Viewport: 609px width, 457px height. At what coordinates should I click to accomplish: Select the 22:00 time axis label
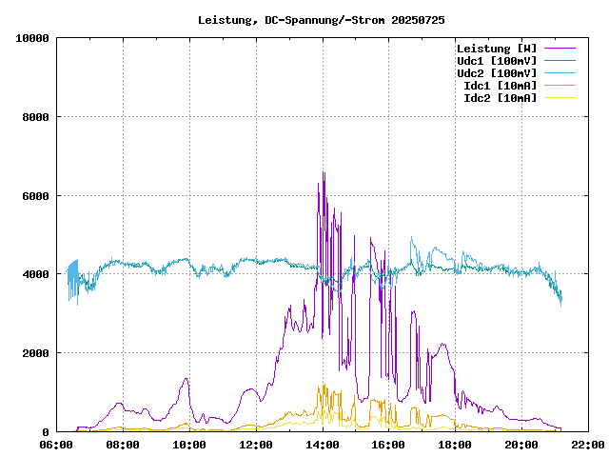click(587, 445)
